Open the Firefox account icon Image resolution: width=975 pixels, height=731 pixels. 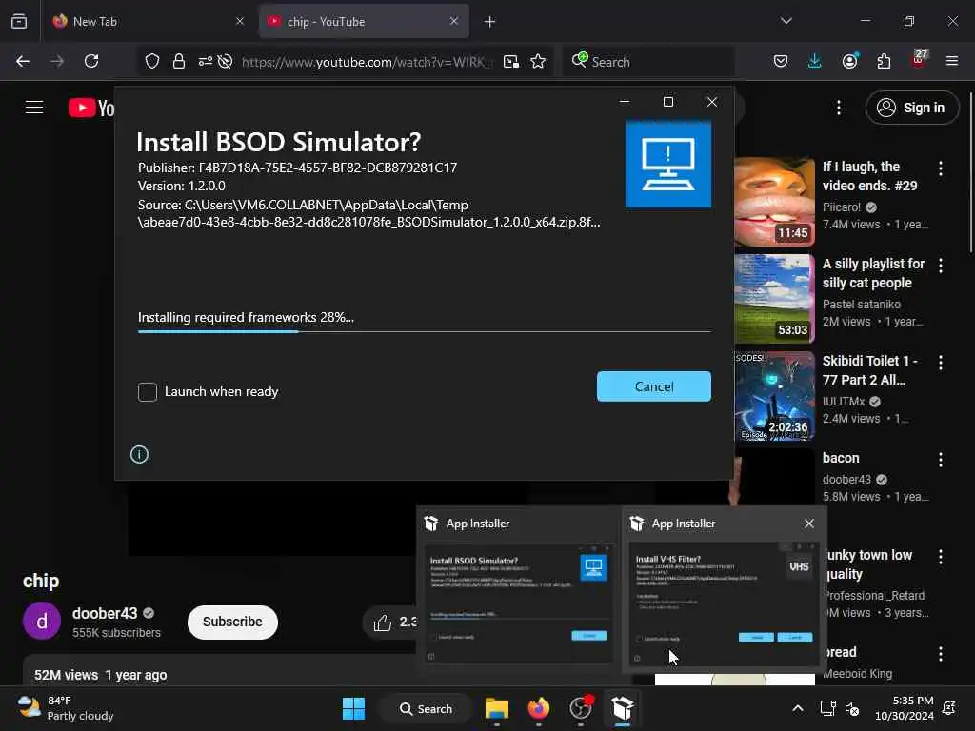pos(849,61)
